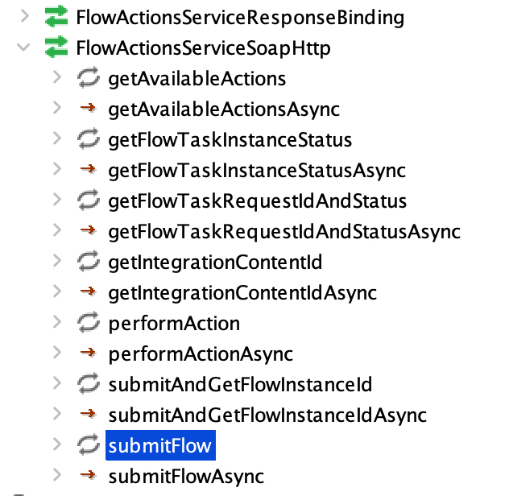The width and height of the screenshot is (509, 496).
Task: Click the orange arrow icon beside performActionAsync
Action: (x=88, y=353)
